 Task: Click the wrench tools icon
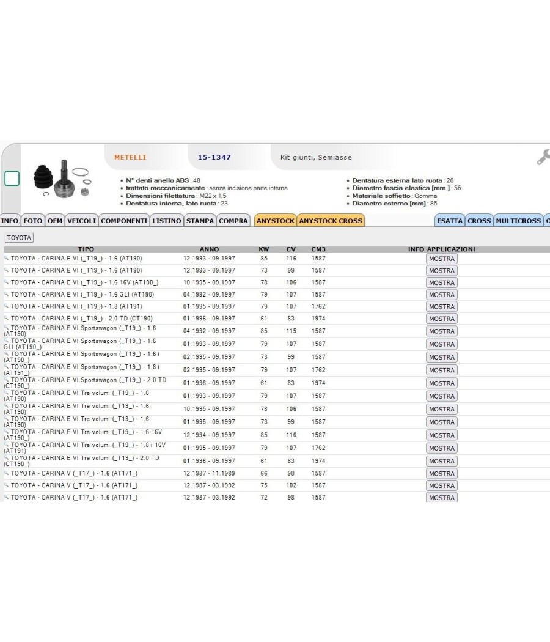(x=543, y=157)
